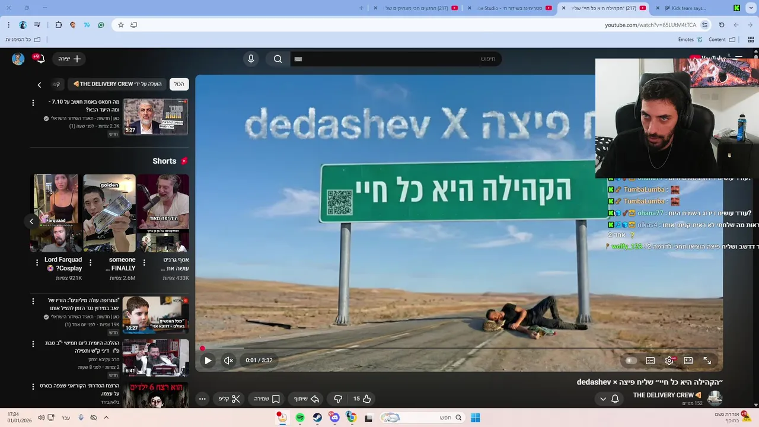Open the כל הסימניות bookmarks folder

tap(23, 40)
